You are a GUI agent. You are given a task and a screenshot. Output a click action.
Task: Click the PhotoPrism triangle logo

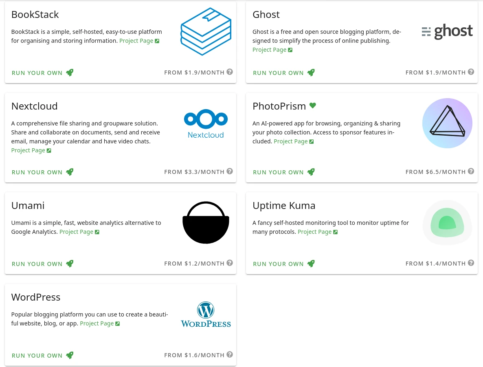coord(447,123)
